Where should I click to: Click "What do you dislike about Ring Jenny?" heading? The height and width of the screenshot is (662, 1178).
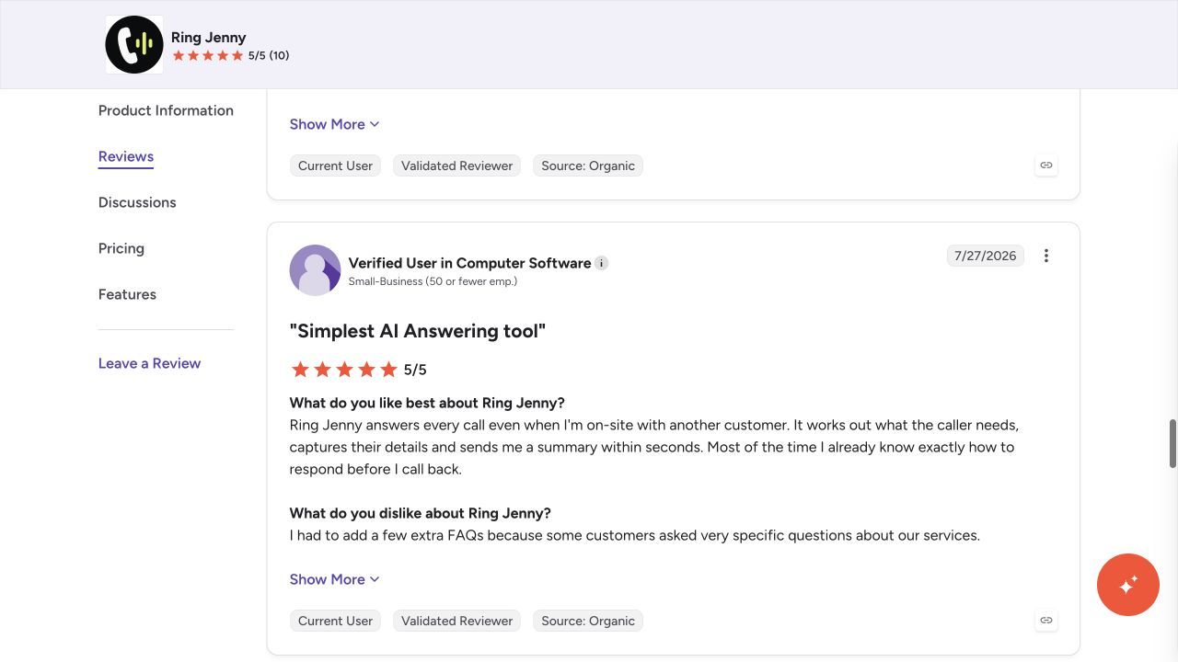pos(420,513)
